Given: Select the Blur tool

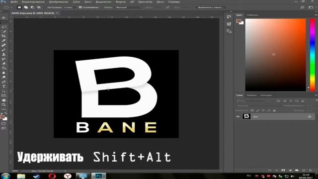Looking at the screenshot, I should pyautogui.click(x=3, y=73).
